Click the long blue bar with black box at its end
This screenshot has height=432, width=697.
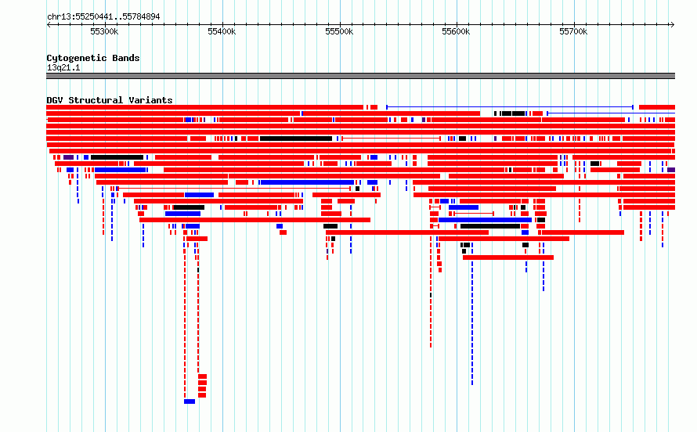click(x=485, y=220)
